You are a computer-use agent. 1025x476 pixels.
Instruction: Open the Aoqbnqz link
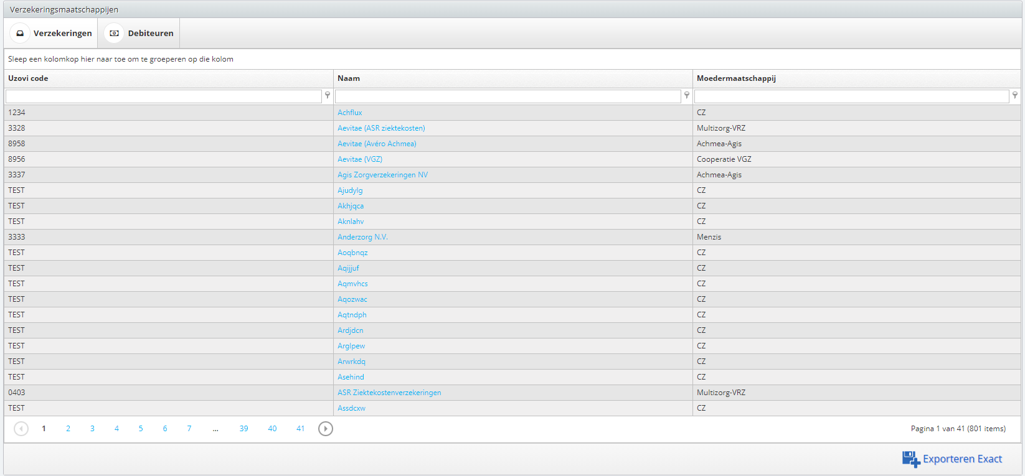tap(352, 253)
